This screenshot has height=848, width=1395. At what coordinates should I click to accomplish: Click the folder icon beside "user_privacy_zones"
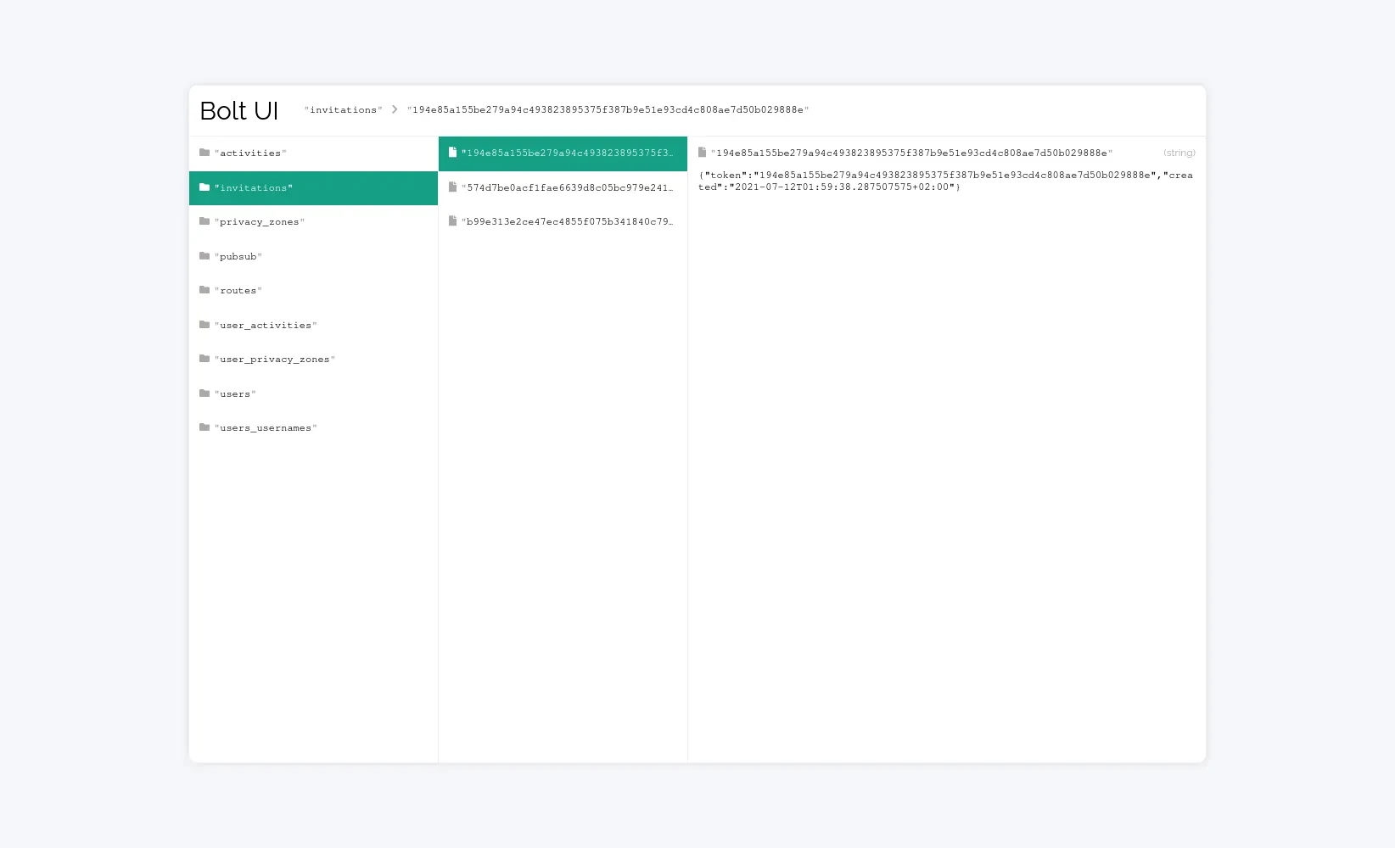tap(204, 359)
